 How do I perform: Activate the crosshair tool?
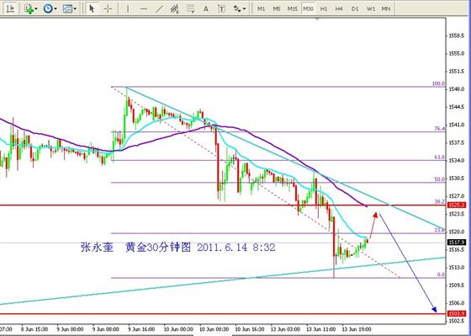[x=108, y=8]
